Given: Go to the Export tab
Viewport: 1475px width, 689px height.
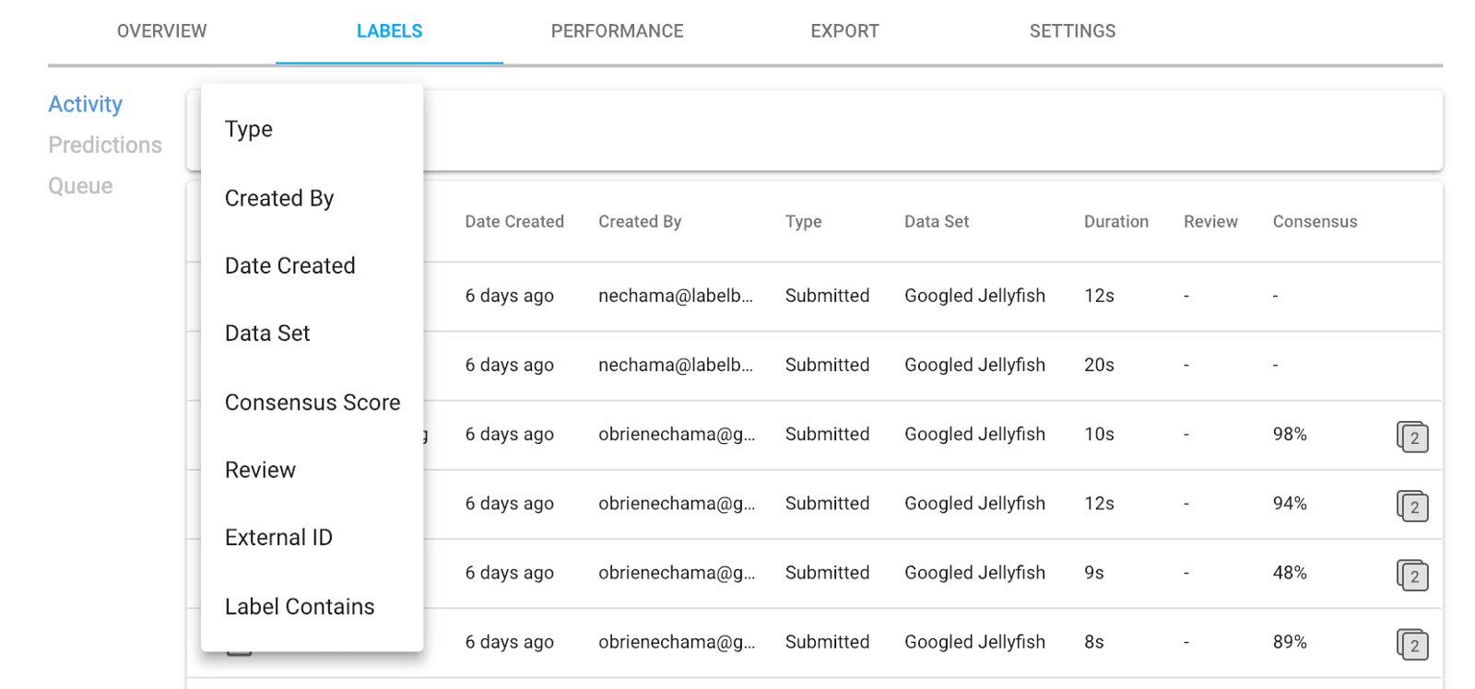Looking at the screenshot, I should click(x=844, y=31).
